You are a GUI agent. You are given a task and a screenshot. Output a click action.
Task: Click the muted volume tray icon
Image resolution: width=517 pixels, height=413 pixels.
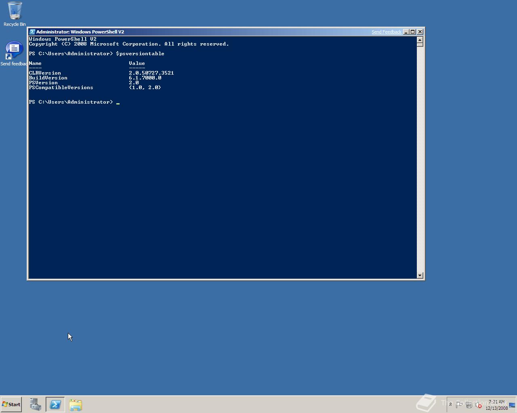tap(479, 405)
